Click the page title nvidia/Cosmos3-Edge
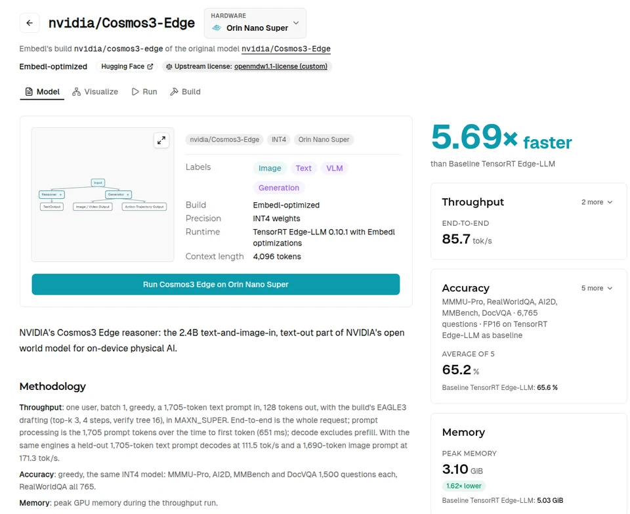Image resolution: width=630 pixels, height=514 pixels. pyautogui.click(x=122, y=23)
